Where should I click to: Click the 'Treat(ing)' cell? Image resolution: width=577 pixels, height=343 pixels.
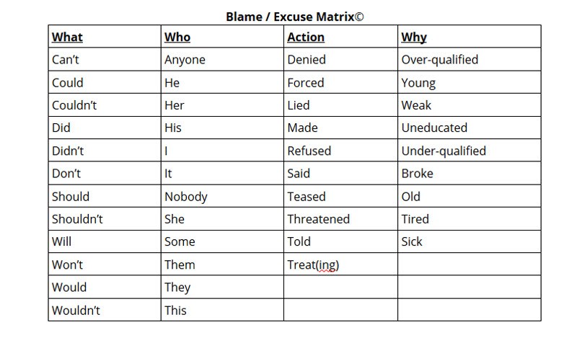(x=313, y=265)
